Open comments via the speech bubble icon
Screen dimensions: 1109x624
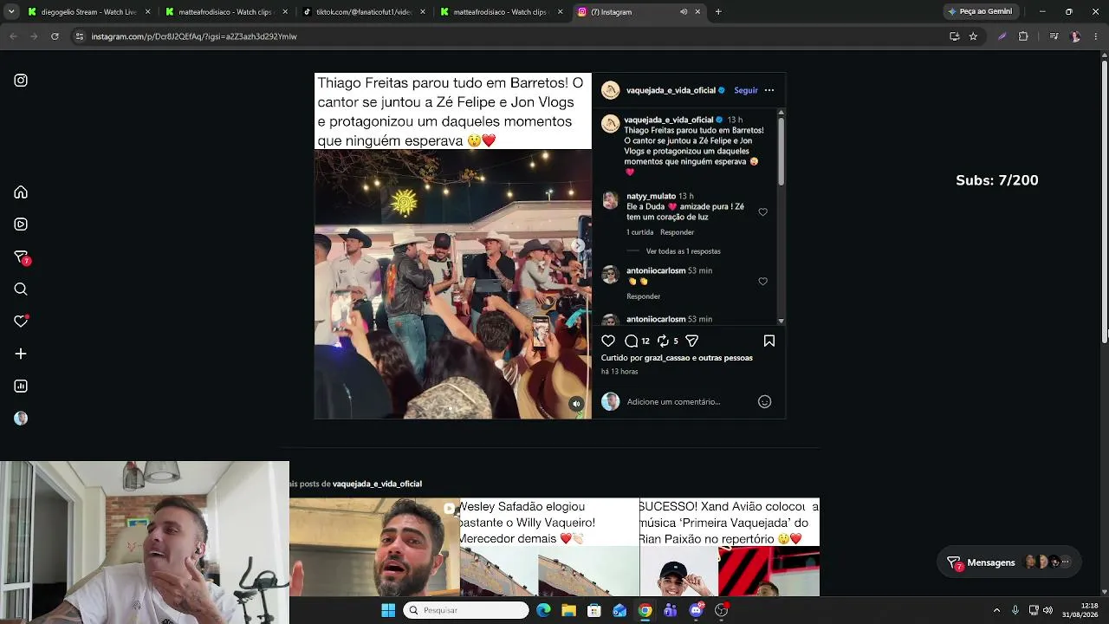click(x=632, y=341)
